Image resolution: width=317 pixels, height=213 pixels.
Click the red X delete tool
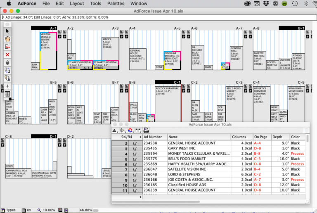click(7, 55)
